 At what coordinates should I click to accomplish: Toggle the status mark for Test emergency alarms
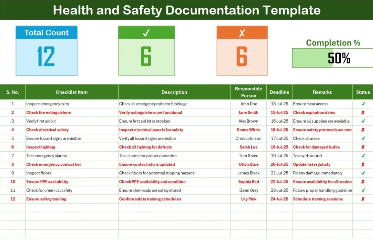click(363, 156)
